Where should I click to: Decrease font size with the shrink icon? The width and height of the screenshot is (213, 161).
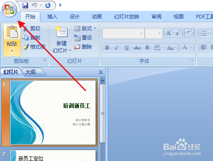click(x=178, y=33)
